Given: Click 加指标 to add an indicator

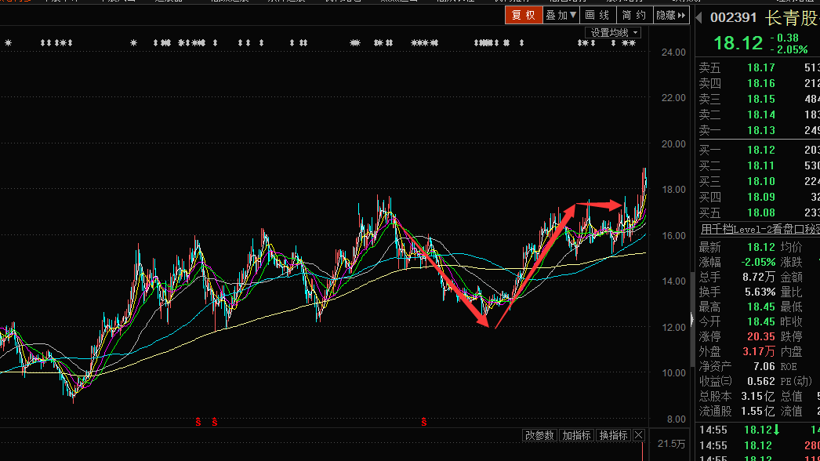Looking at the screenshot, I should (x=576, y=435).
